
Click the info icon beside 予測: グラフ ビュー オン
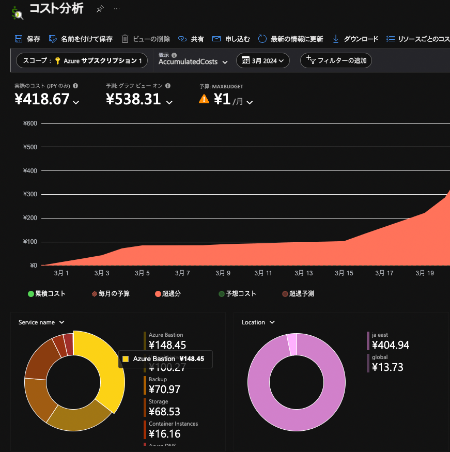pyautogui.click(x=168, y=86)
